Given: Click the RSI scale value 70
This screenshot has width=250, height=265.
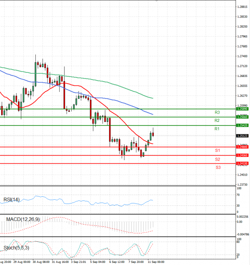Looking at the screenshot, I should point(238,195).
